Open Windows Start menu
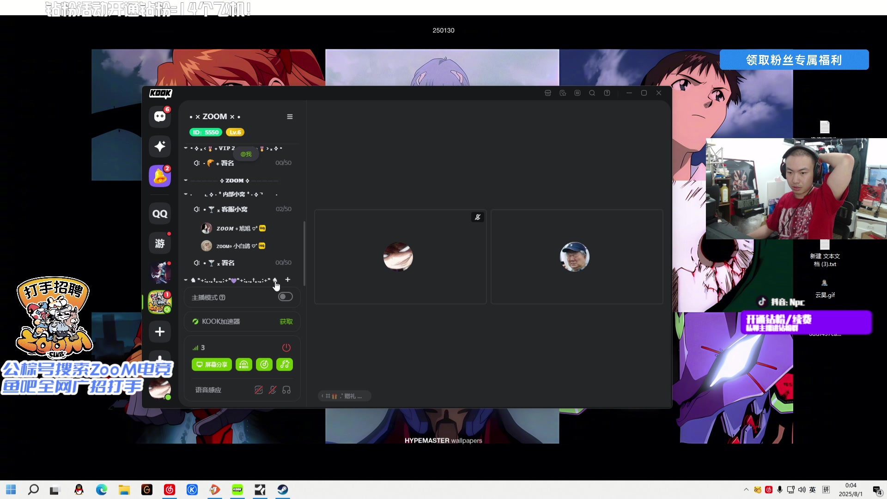The image size is (887, 499). click(x=11, y=490)
